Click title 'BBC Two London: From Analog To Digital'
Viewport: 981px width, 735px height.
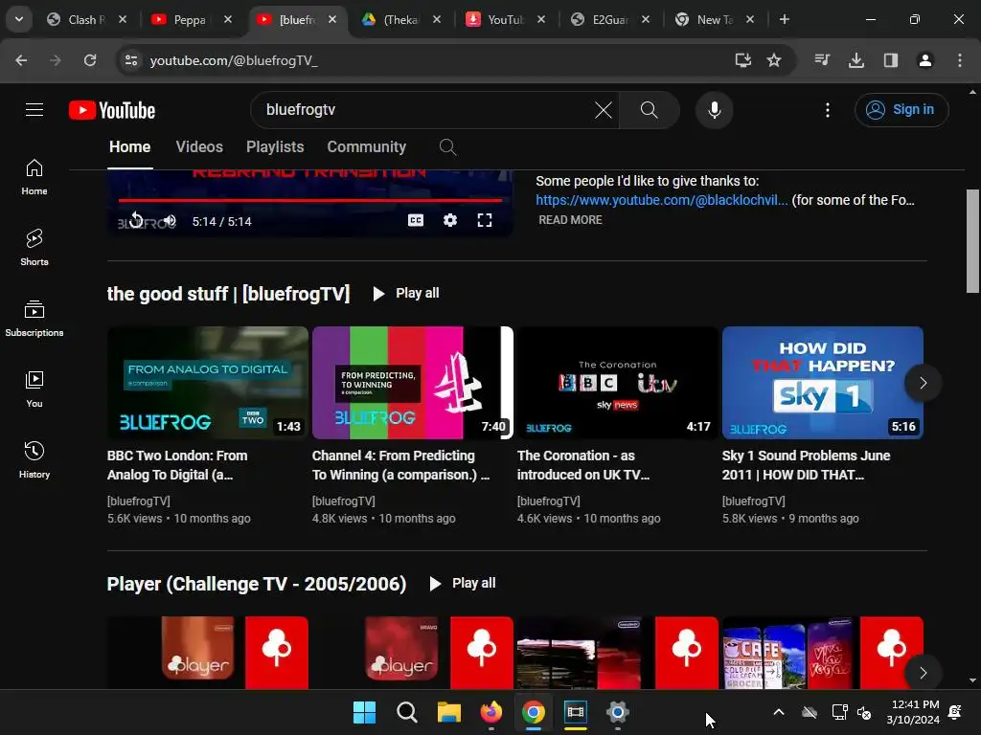pyautogui.click(x=177, y=465)
